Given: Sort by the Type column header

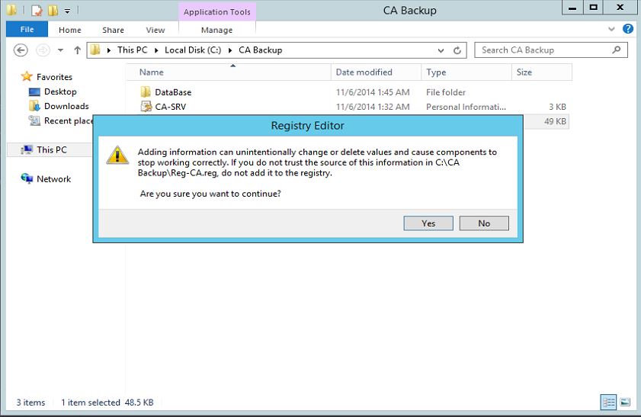Looking at the screenshot, I should point(466,72).
